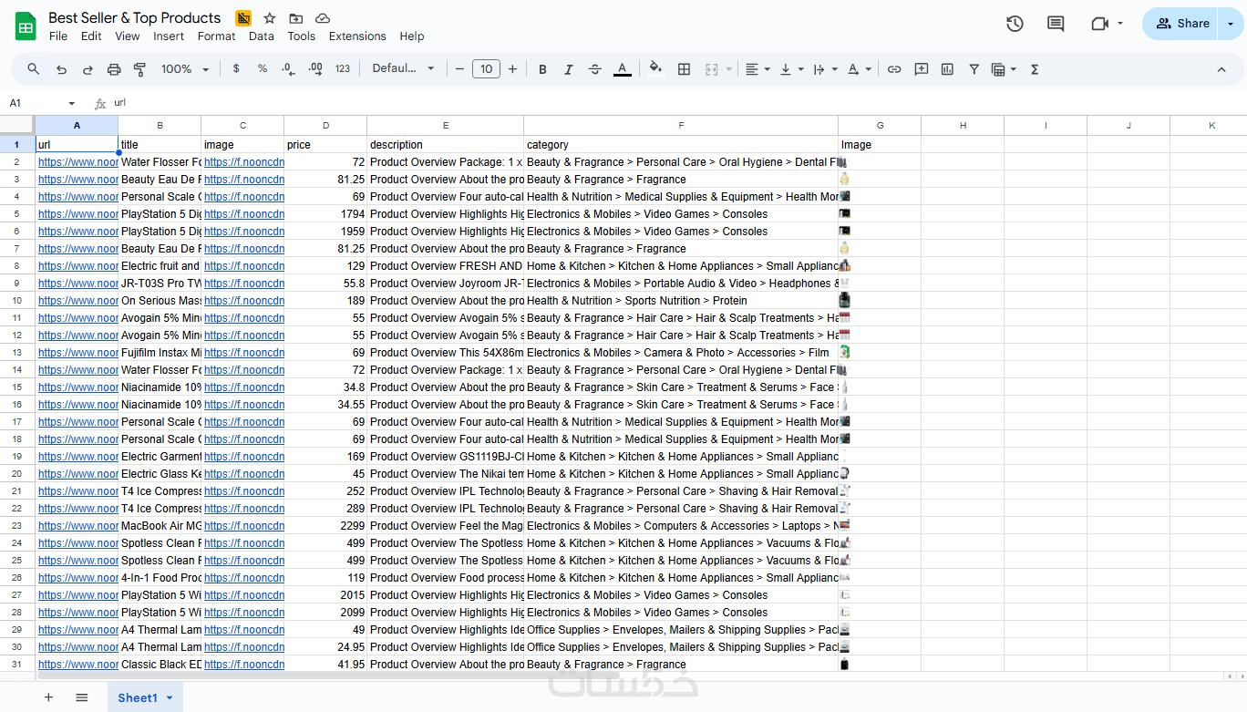The height and width of the screenshot is (712, 1247).
Task: Click the Undo arrow in the toolbar
Action: coord(61,69)
